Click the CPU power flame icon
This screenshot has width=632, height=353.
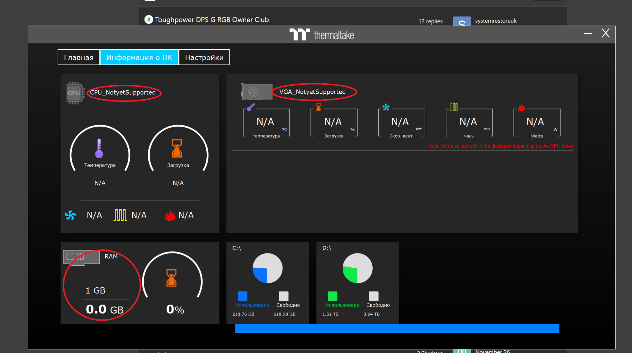pos(170,215)
